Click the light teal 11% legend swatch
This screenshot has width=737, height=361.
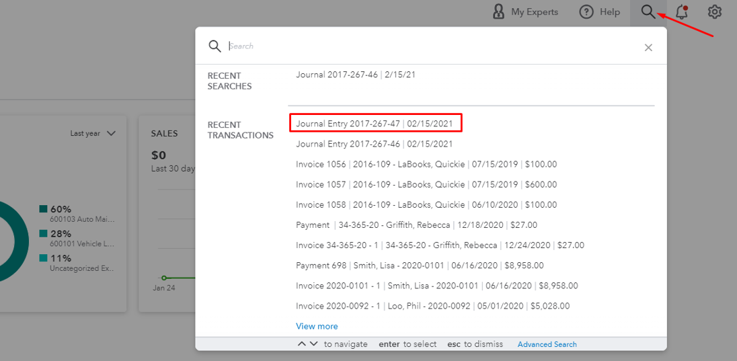(x=43, y=258)
